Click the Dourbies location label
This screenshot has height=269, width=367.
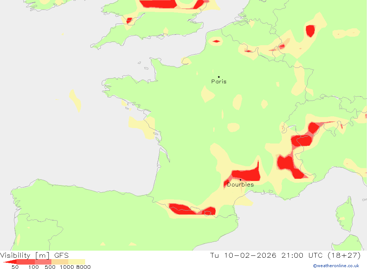(x=240, y=185)
